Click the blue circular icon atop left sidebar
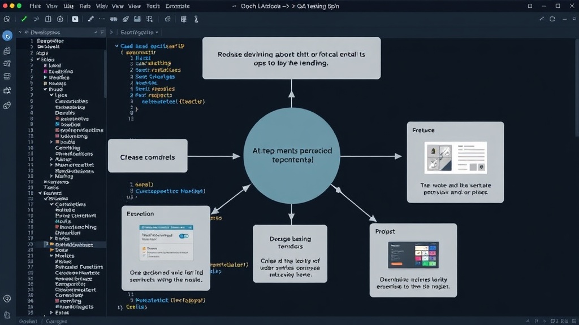This screenshot has height=325, width=579. click(x=7, y=36)
